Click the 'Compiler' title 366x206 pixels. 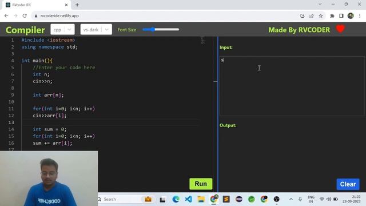coord(25,30)
